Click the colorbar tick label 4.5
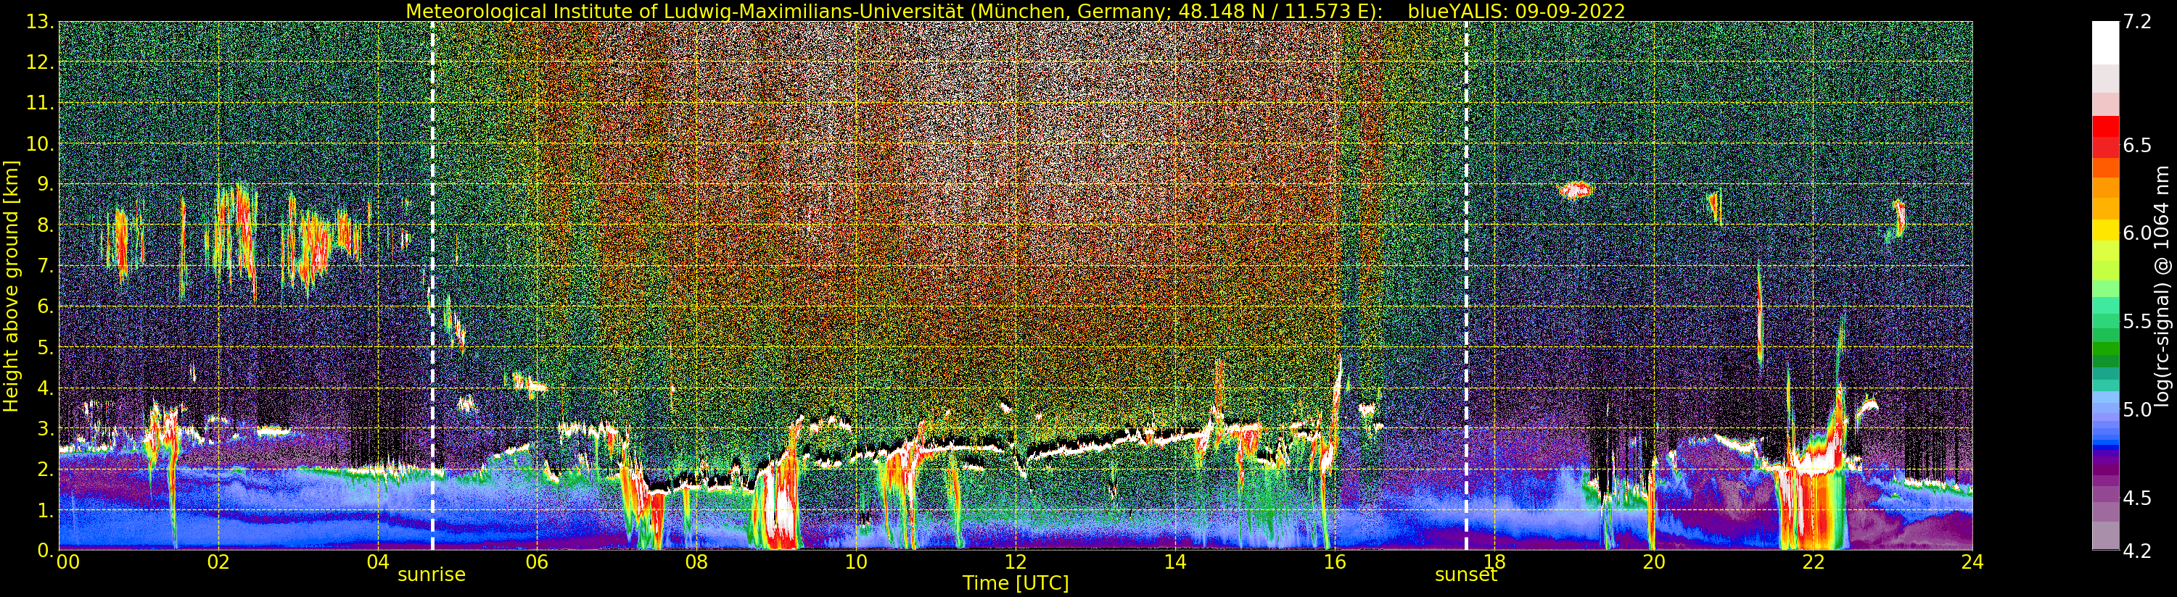The width and height of the screenshot is (2177, 597). point(2137,497)
